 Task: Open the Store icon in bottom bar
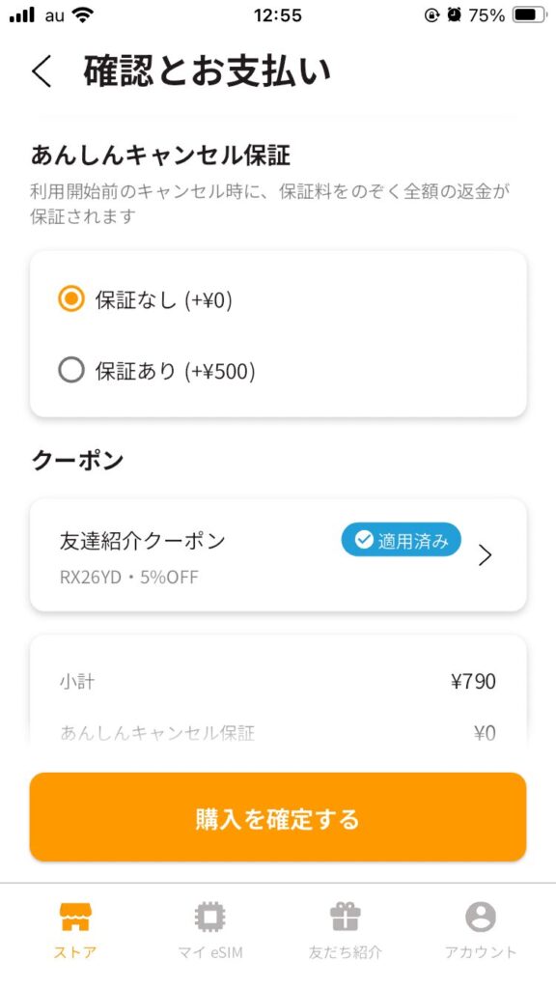click(x=75, y=917)
